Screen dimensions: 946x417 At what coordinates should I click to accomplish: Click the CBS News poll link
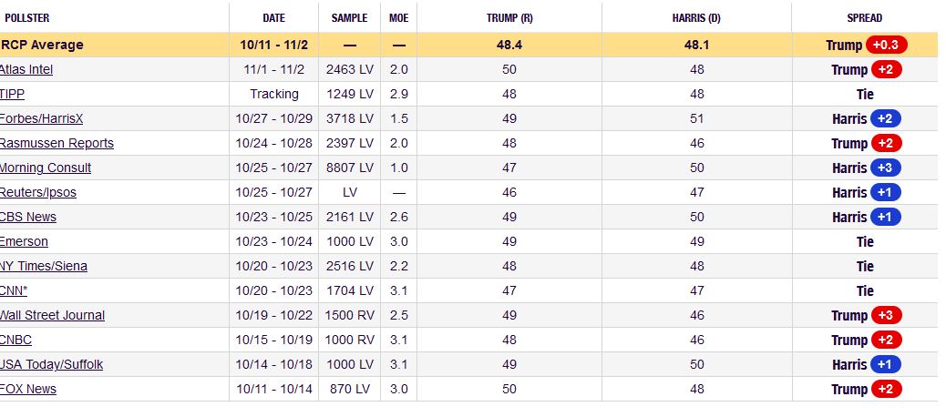click(x=28, y=217)
